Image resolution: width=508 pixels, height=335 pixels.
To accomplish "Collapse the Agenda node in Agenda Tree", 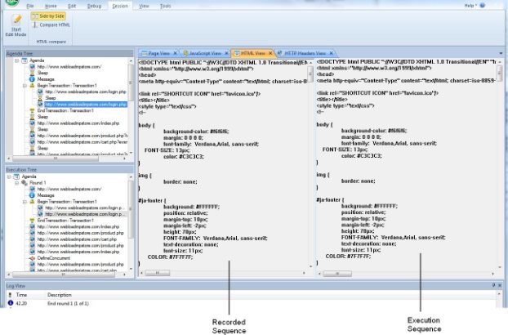I will [x=19, y=60].
